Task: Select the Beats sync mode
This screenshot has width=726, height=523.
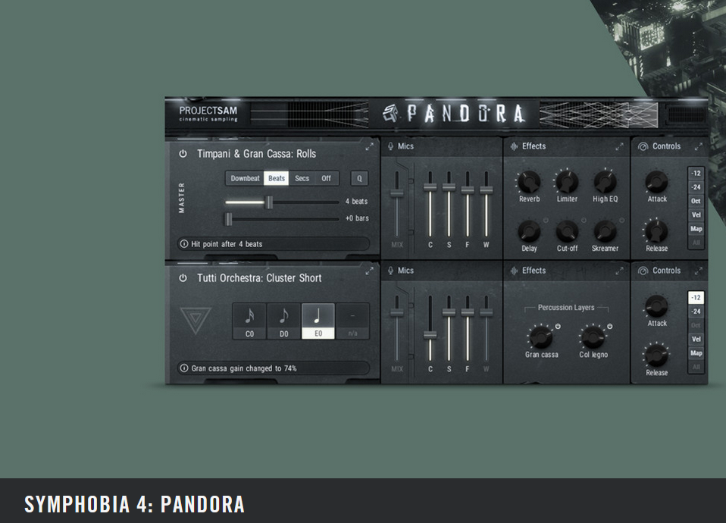Action: pyautogui.click(x=277, y=178)
